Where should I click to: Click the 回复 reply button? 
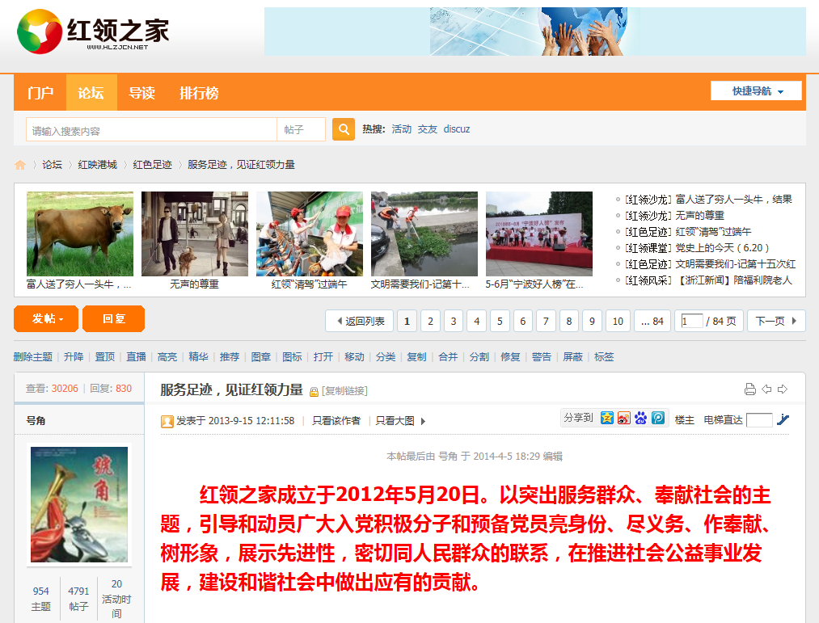(x=113, y=319)
